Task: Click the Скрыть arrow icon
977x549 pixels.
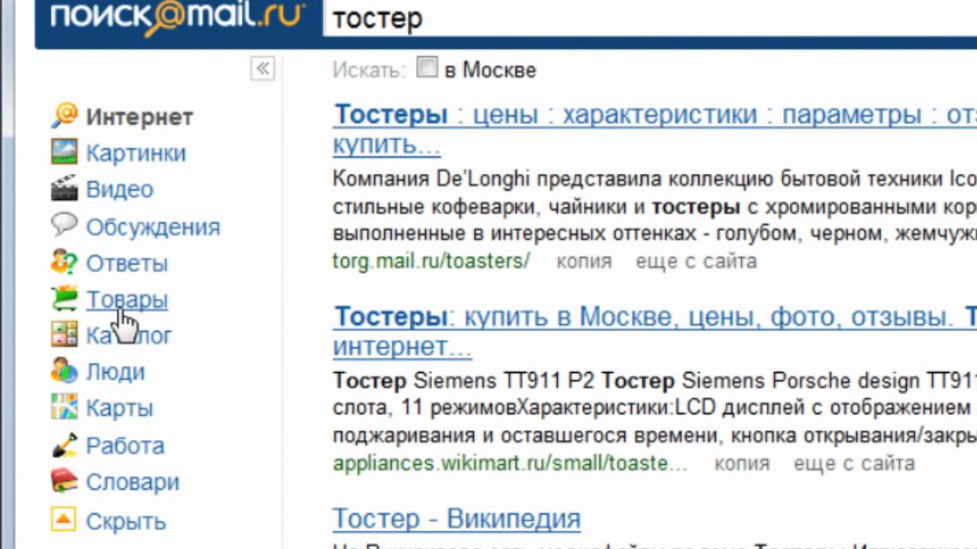Action: coord(64,520)
